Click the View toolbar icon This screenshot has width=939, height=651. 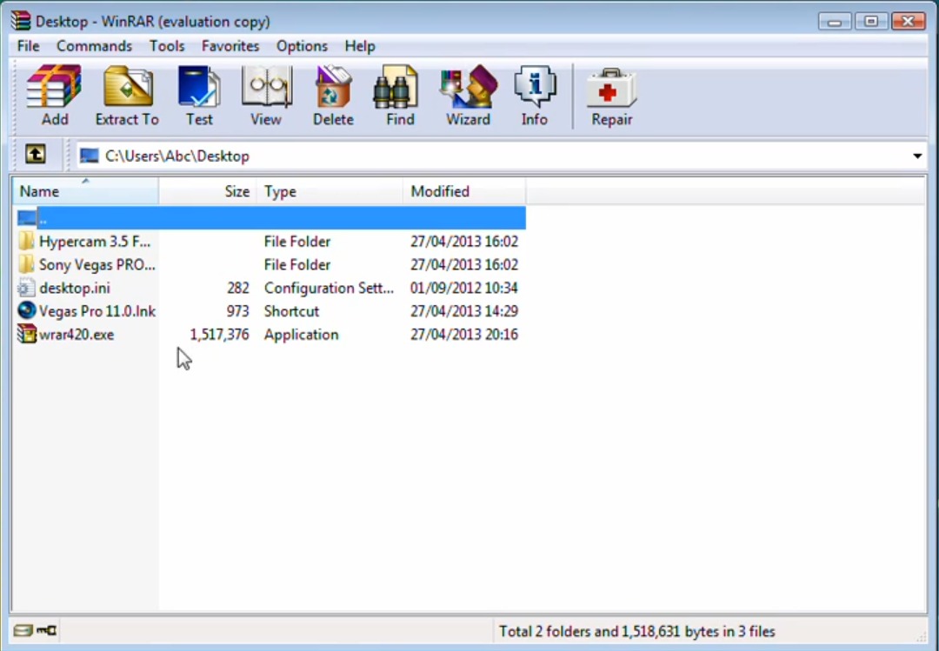point(266,95)
